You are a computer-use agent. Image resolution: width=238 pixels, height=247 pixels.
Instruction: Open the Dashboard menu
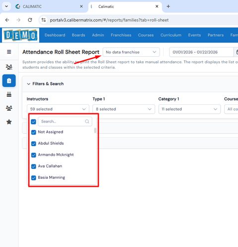pos(55,35)
